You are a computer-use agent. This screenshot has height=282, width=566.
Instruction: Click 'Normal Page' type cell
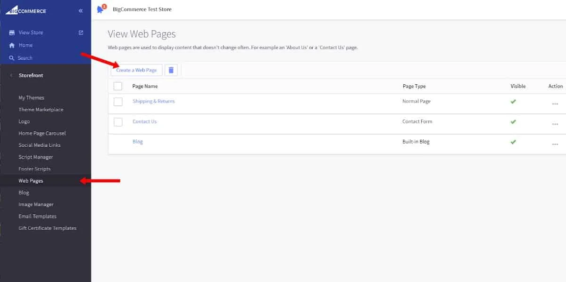(416, 101)
